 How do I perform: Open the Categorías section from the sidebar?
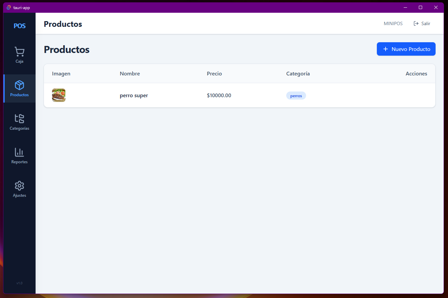[19, 122]
